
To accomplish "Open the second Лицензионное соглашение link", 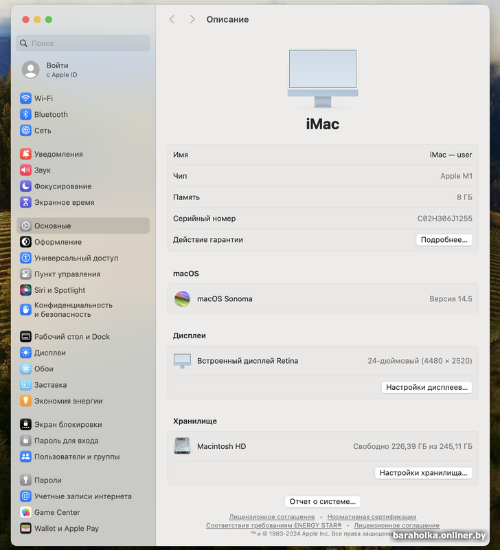I will point(397,525).
